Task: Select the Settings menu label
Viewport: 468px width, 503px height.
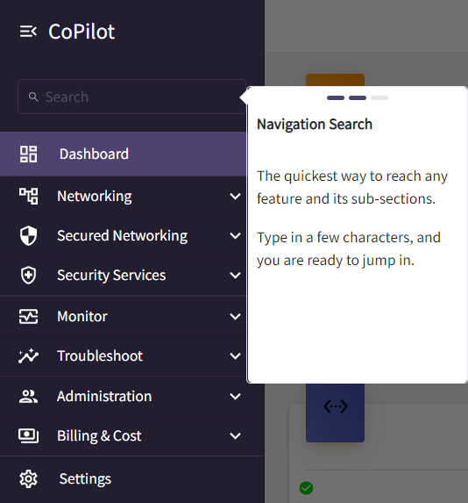Action: 85,479
